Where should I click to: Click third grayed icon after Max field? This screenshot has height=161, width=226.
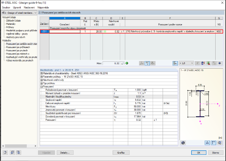point(153,63)
